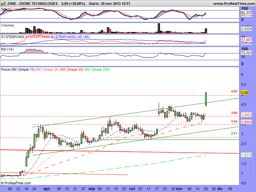Click the 5,5 price axis label
The image size is (256, 192).
(x=244, y=85)
